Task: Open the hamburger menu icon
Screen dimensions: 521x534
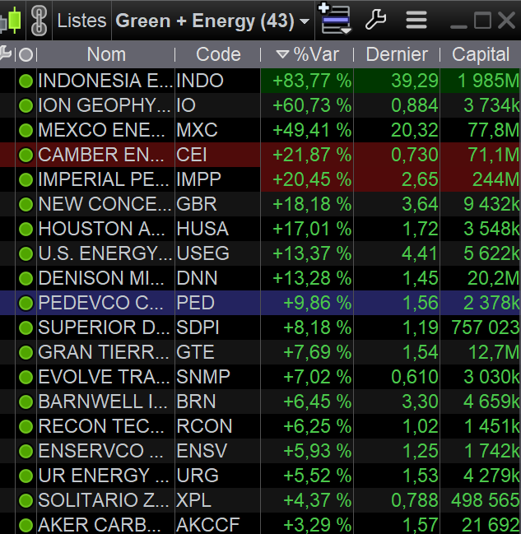Action: coord(416,21)
